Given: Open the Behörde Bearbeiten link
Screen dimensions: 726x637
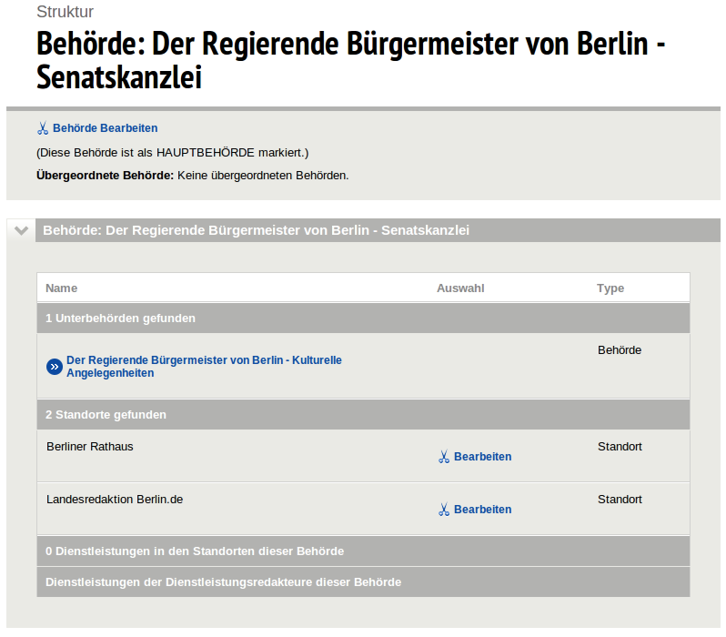Looking at the screenshot, I should (x=106, y=128).
